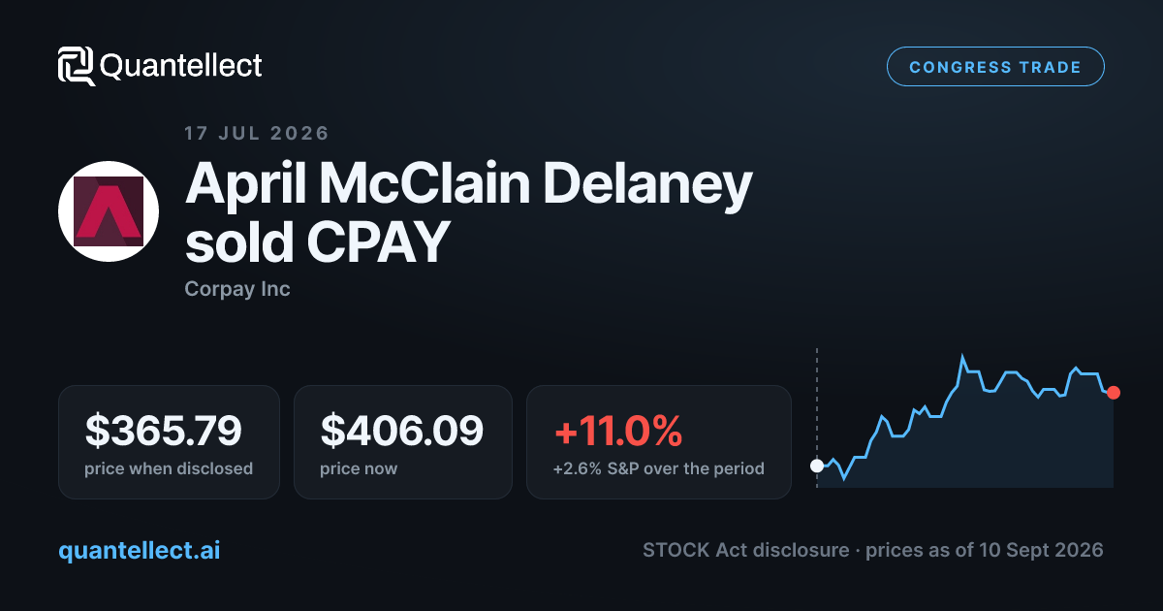Click the Quantellect brand name text
Image resolution: width=1163 pixels, height=611 pixels.
pos(181,66)
